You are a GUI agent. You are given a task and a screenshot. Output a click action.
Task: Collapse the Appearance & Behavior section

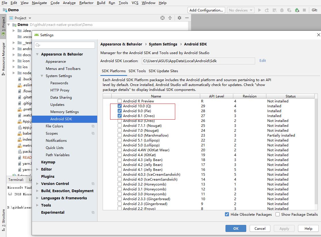(x=37, y=54)
